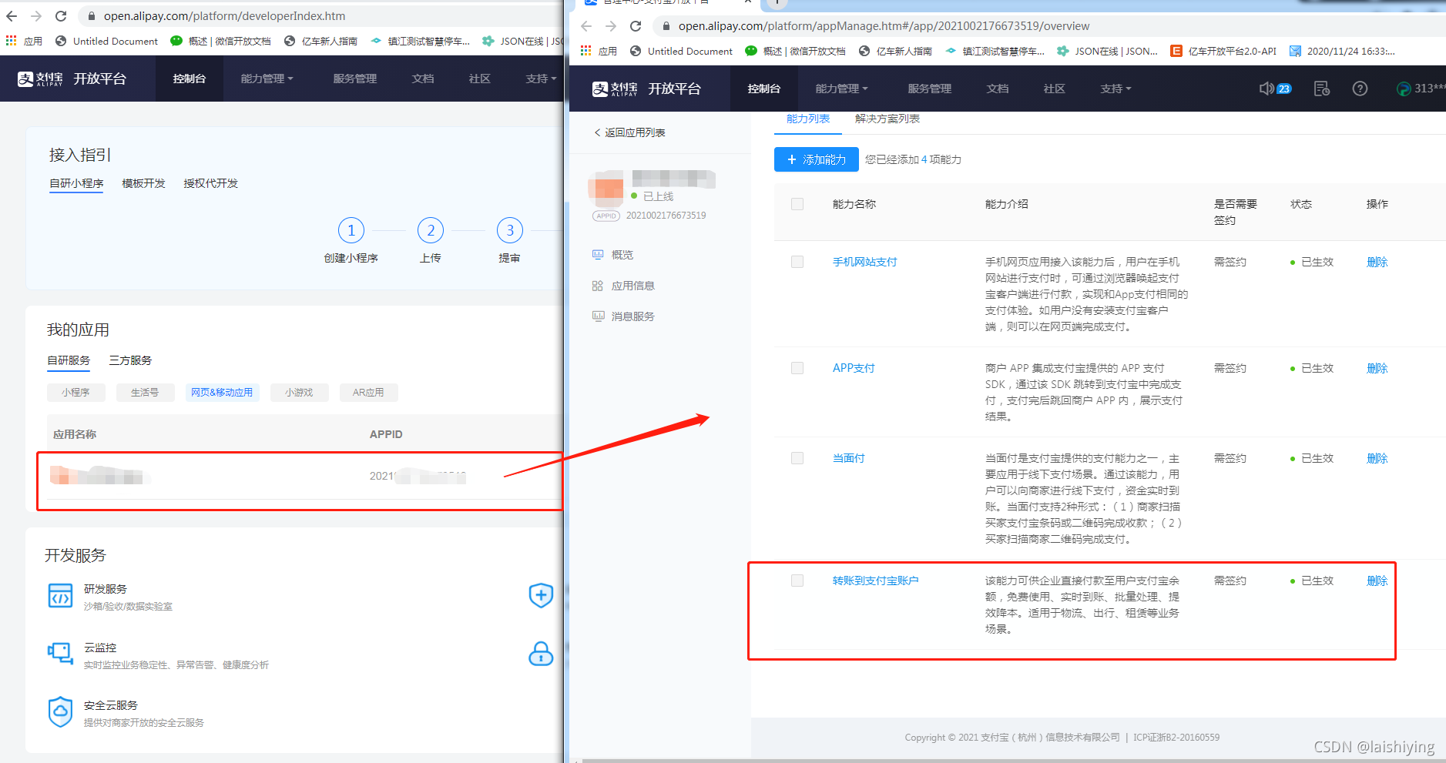Click shield plus icon beside 研发服务
1446x763 pixels.
pyautogui.click(x=541, y=595)
